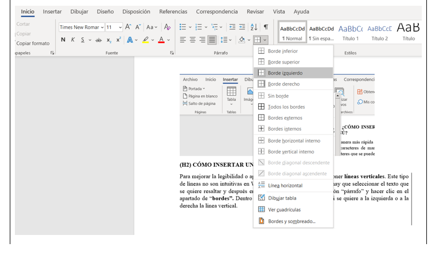Click the clear formatting icon

tap(167, 27)
